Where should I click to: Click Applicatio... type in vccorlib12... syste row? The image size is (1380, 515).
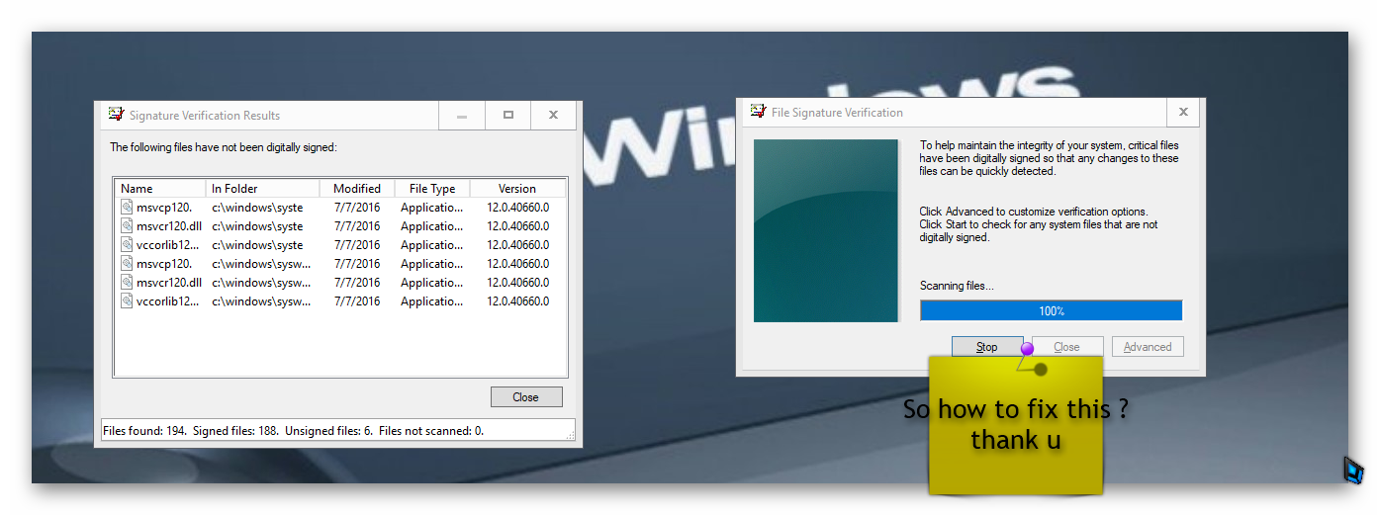pos(431,245)
